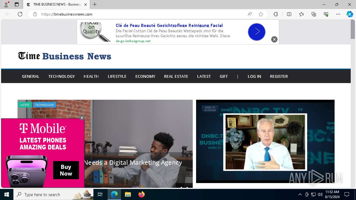The image size is (356, 200).
Task: Open the GENERAL menu
Action: tap(31, 76)
